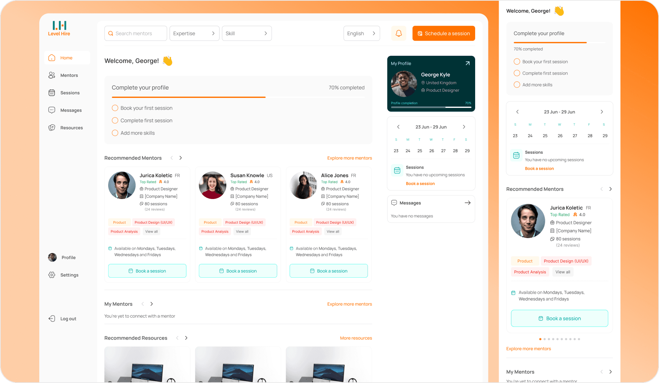The image size is (659, 383).
Task: Check 'Book your first session' in main panel
Action: click(115, 108)
